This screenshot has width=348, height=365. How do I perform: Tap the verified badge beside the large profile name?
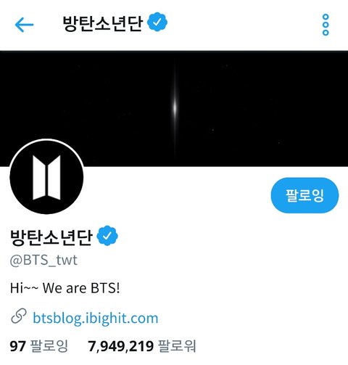point(107,236)
